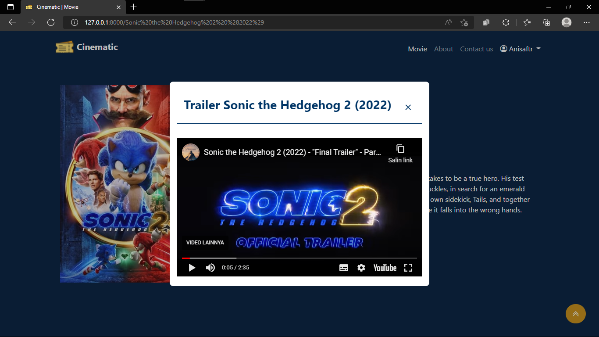Image resolution: width=599 pixels, height=337 pixels.
Task: Click the scroll-to-top gold button
Action: coord(576,314)
